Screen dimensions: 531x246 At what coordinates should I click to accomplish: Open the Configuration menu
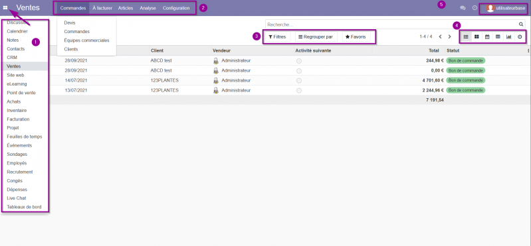[x=176, y=8]
